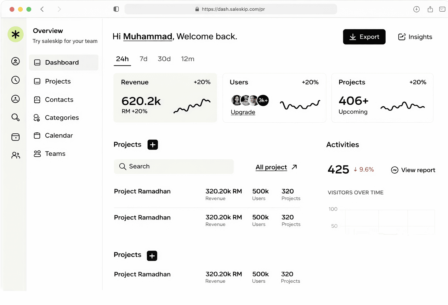The image size is (448, 305).
Task: Switch to the 7d tab
Action: tap(144, 59)
